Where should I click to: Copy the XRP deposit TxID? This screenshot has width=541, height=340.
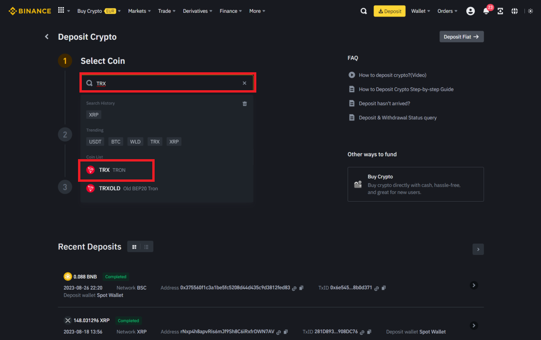point(369,332)
